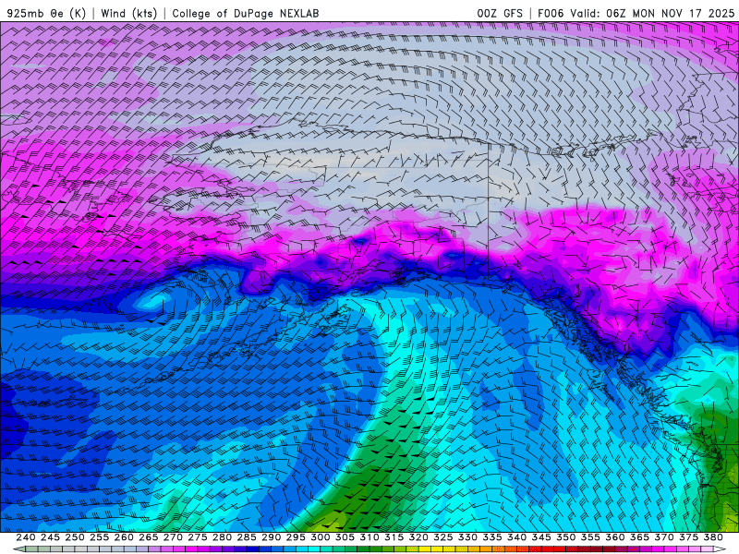Click the 305 value on the color scale

pos(345,537)
